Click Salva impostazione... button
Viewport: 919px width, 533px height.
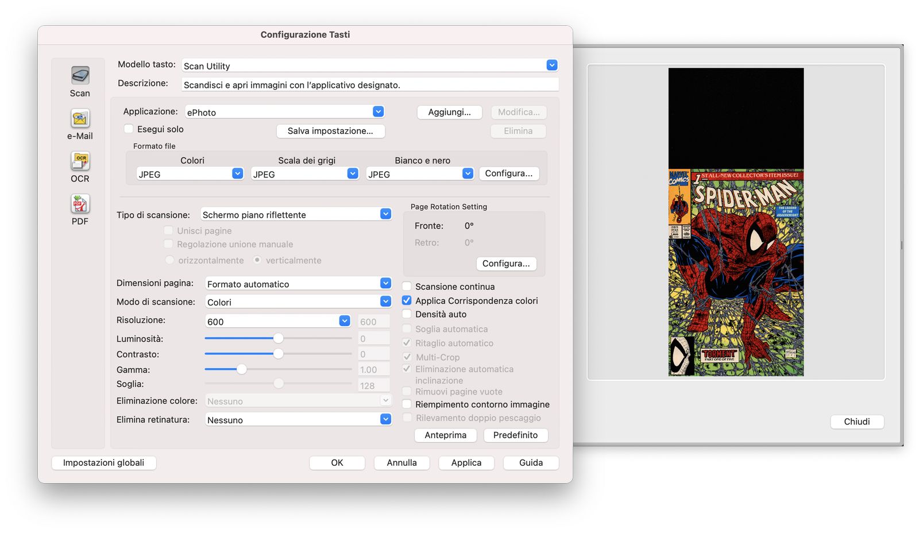(x=330, y=131)
